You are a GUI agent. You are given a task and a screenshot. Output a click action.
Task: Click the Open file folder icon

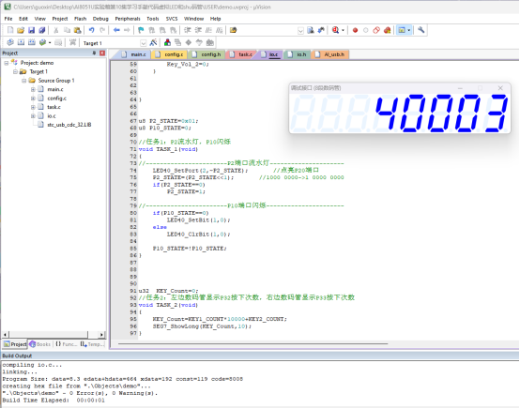point(21,30)
